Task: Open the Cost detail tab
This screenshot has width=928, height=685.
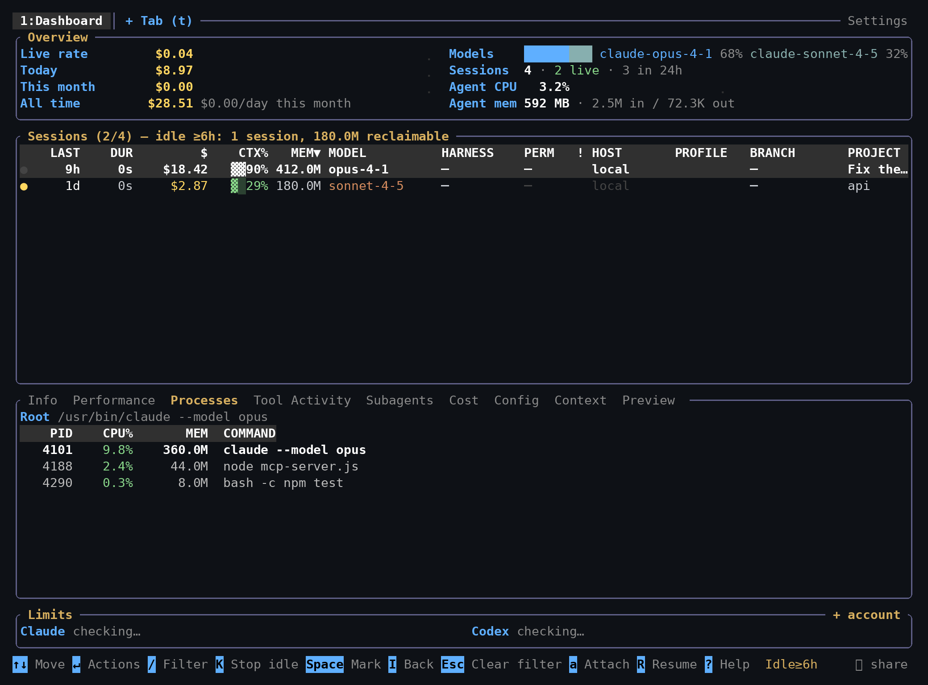Action: coord(464,400)
